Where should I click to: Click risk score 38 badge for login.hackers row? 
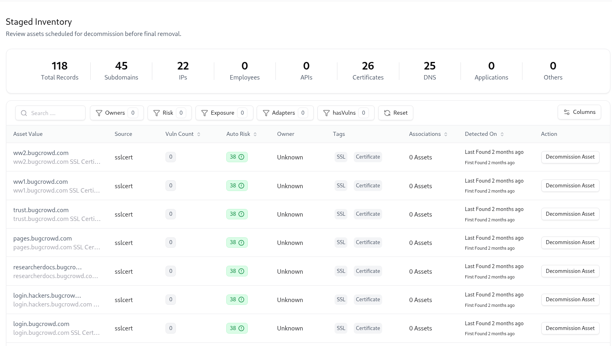pyautogui.click(x=237, y=300)
